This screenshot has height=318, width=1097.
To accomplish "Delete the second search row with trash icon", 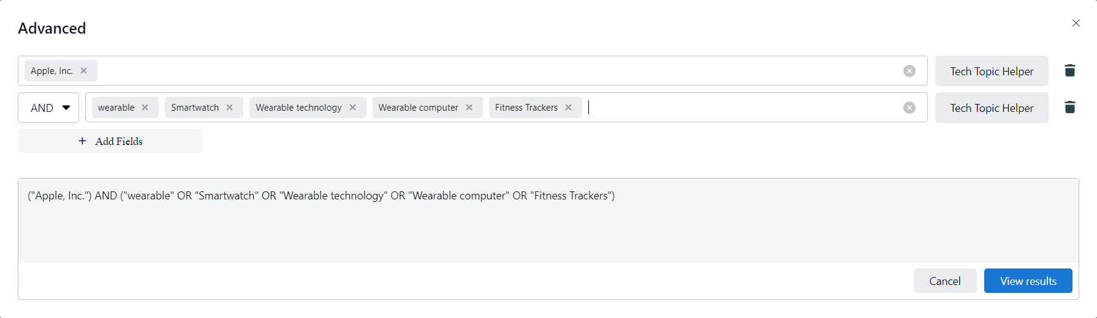I will pyautogui.click(x=1070, y=108).
